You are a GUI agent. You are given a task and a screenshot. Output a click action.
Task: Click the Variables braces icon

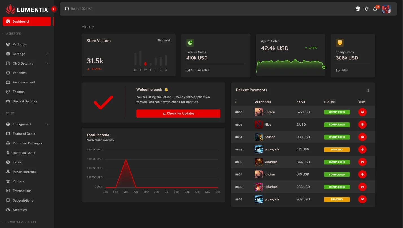click(x=8, y=73)
